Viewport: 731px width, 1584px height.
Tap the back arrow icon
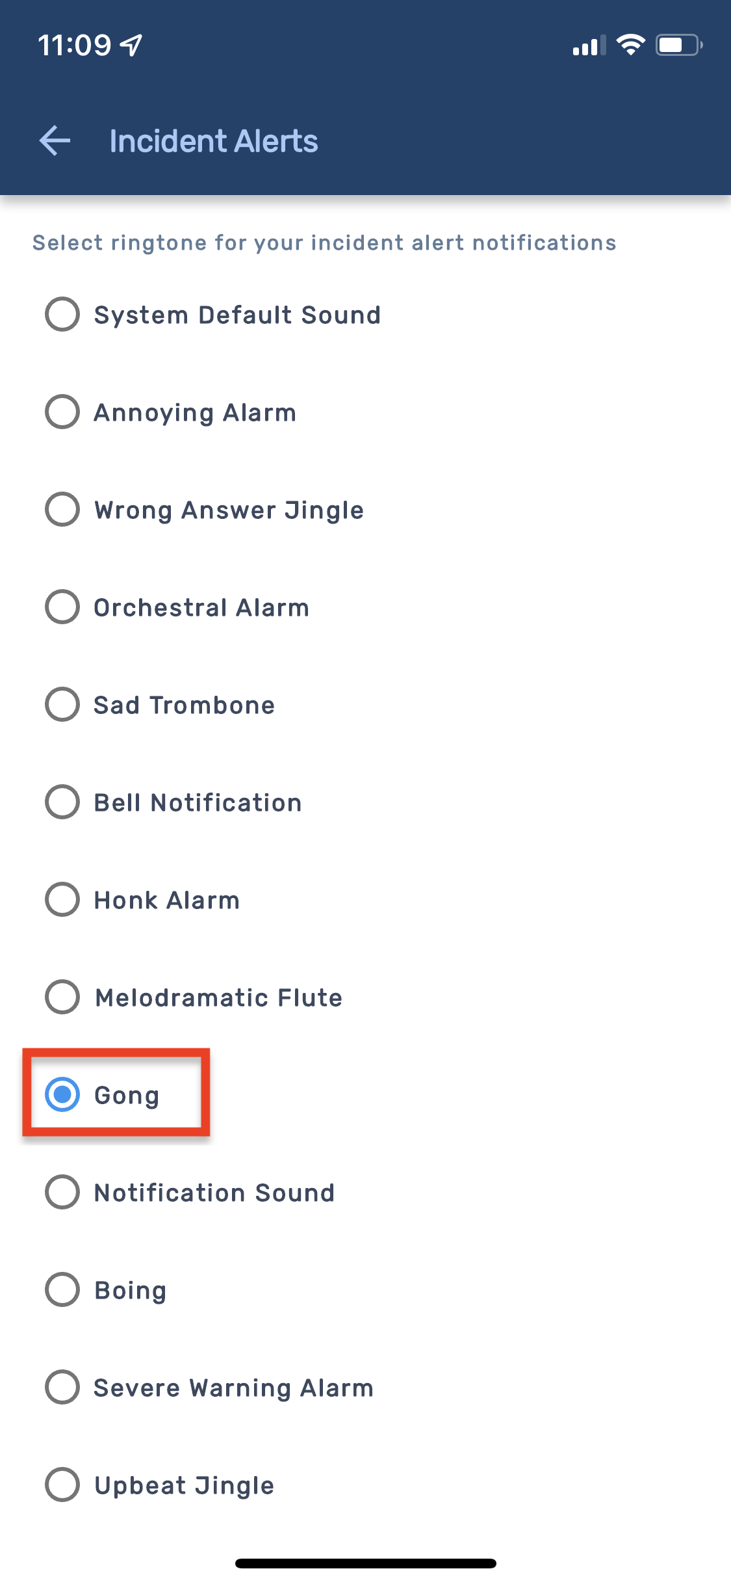pyautogui.click(x=55, y=141)
